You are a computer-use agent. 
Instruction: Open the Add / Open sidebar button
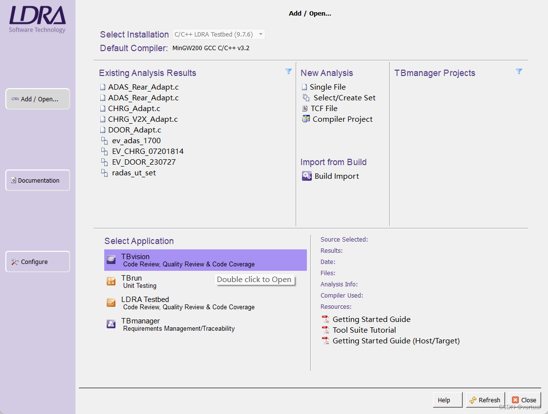[38, 99]
